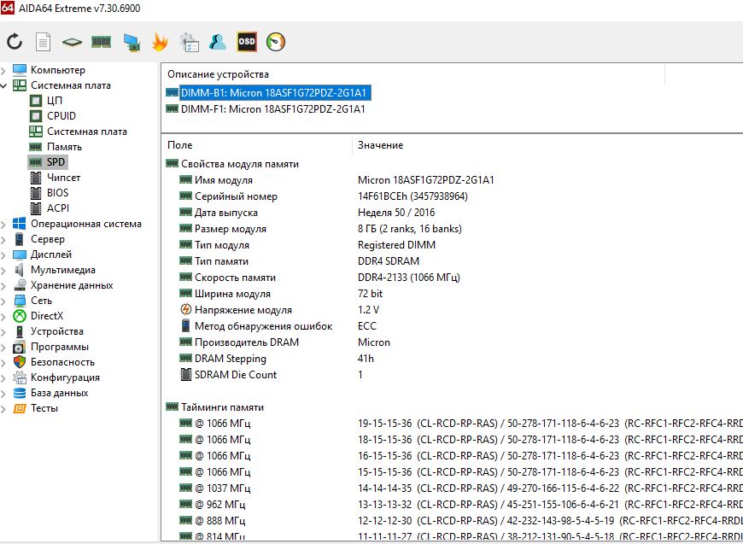
Task: Select the SPD tree item
Action: pos(56,162)
